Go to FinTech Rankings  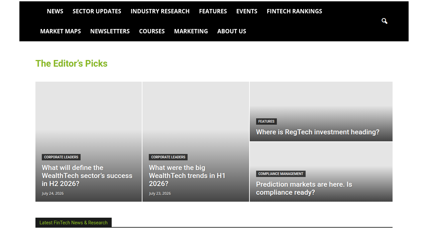pos(295,11)
